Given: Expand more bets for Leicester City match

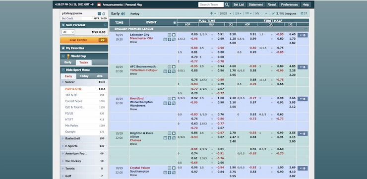Looking at the screenshot, I should tap(303, 35).
